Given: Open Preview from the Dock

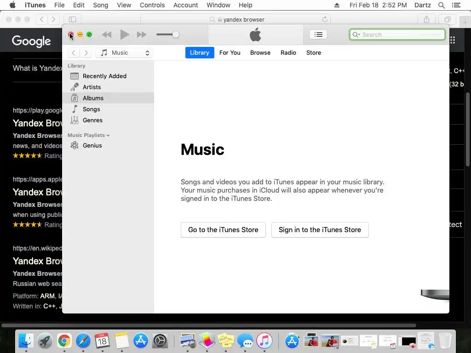Looking at the screenshot, I should tap(188, 341).
